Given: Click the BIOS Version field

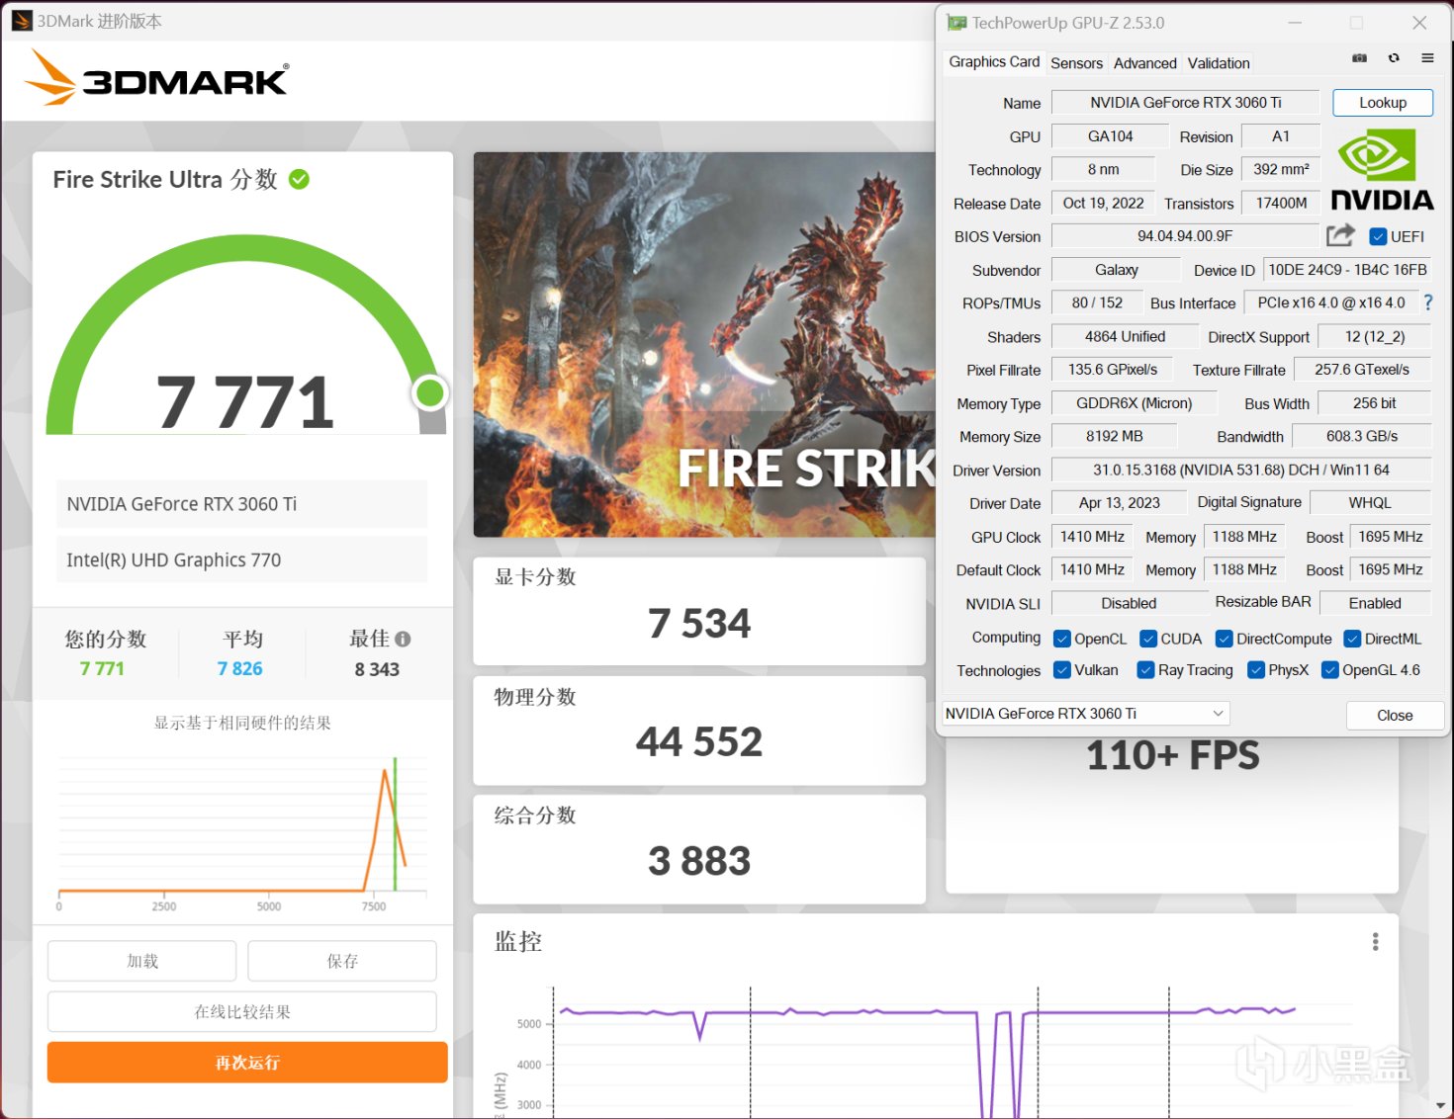Looking at the screenshot, I should (x=1185, y=236).
